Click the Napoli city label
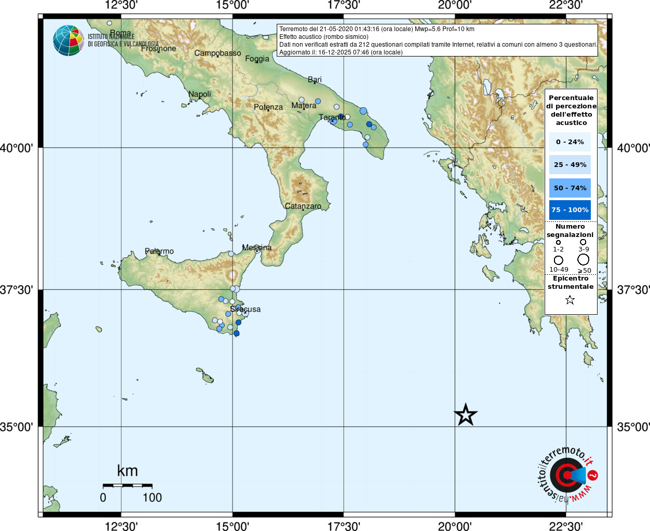Image resolution: width=650 pixels, height=531 pixels. click(x=200, y=94)
